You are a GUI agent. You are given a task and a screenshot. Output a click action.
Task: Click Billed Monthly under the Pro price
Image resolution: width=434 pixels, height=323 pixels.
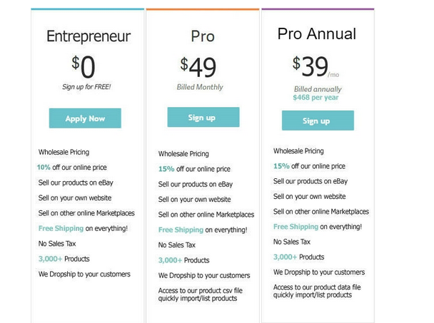(200, 87)
